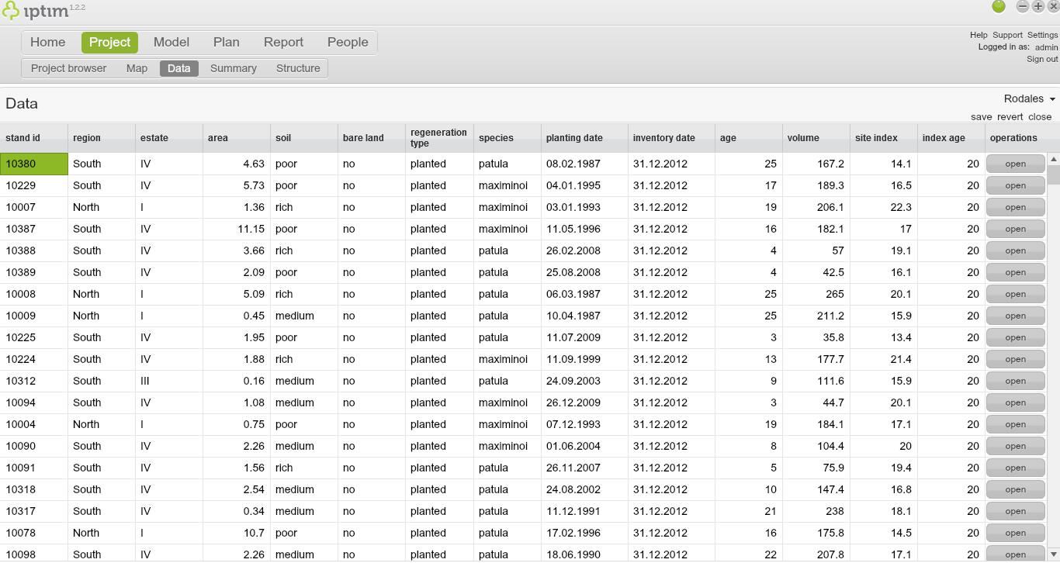Click the revert link
Image resolution: width=1060 pixels, height=563 pixels.
tap(1010, 116)
